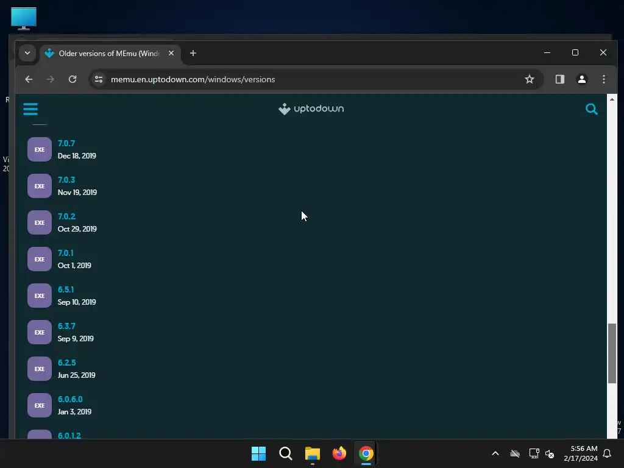Click the Jan 3, 2019 date text

74,413
